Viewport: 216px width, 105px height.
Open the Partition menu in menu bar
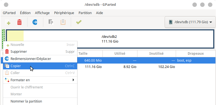[x=85, y=13]
